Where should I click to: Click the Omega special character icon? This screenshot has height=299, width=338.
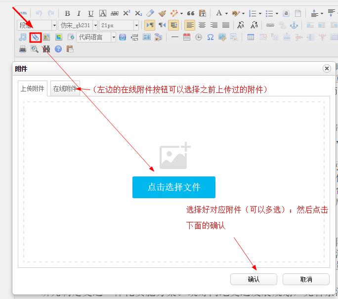[x=210, y=37]
